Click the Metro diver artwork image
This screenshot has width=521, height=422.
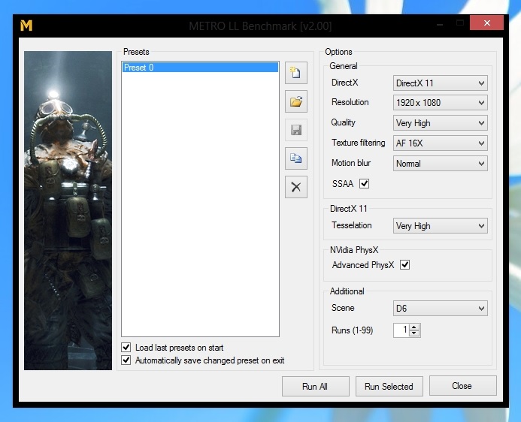pyautogui.click(x=68, y=210)
